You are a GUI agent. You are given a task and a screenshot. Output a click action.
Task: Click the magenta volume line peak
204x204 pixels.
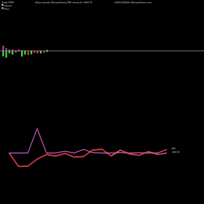(x=37, y=129)
